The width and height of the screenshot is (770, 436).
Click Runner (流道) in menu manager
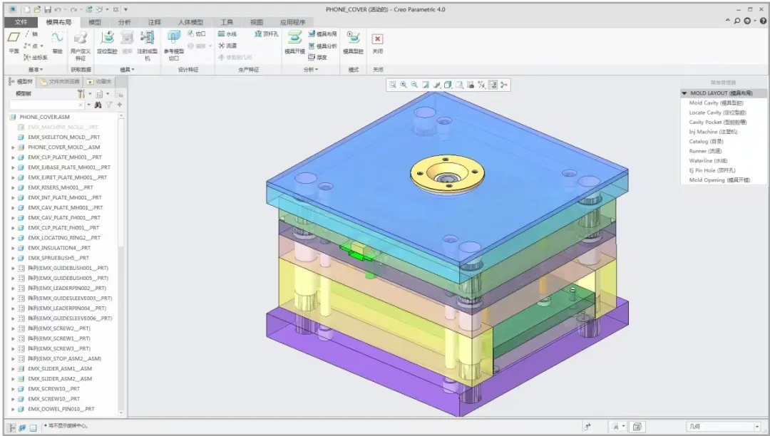point(707,151)
